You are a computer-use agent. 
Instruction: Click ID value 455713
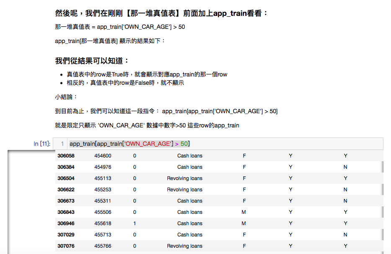(103, 235)
